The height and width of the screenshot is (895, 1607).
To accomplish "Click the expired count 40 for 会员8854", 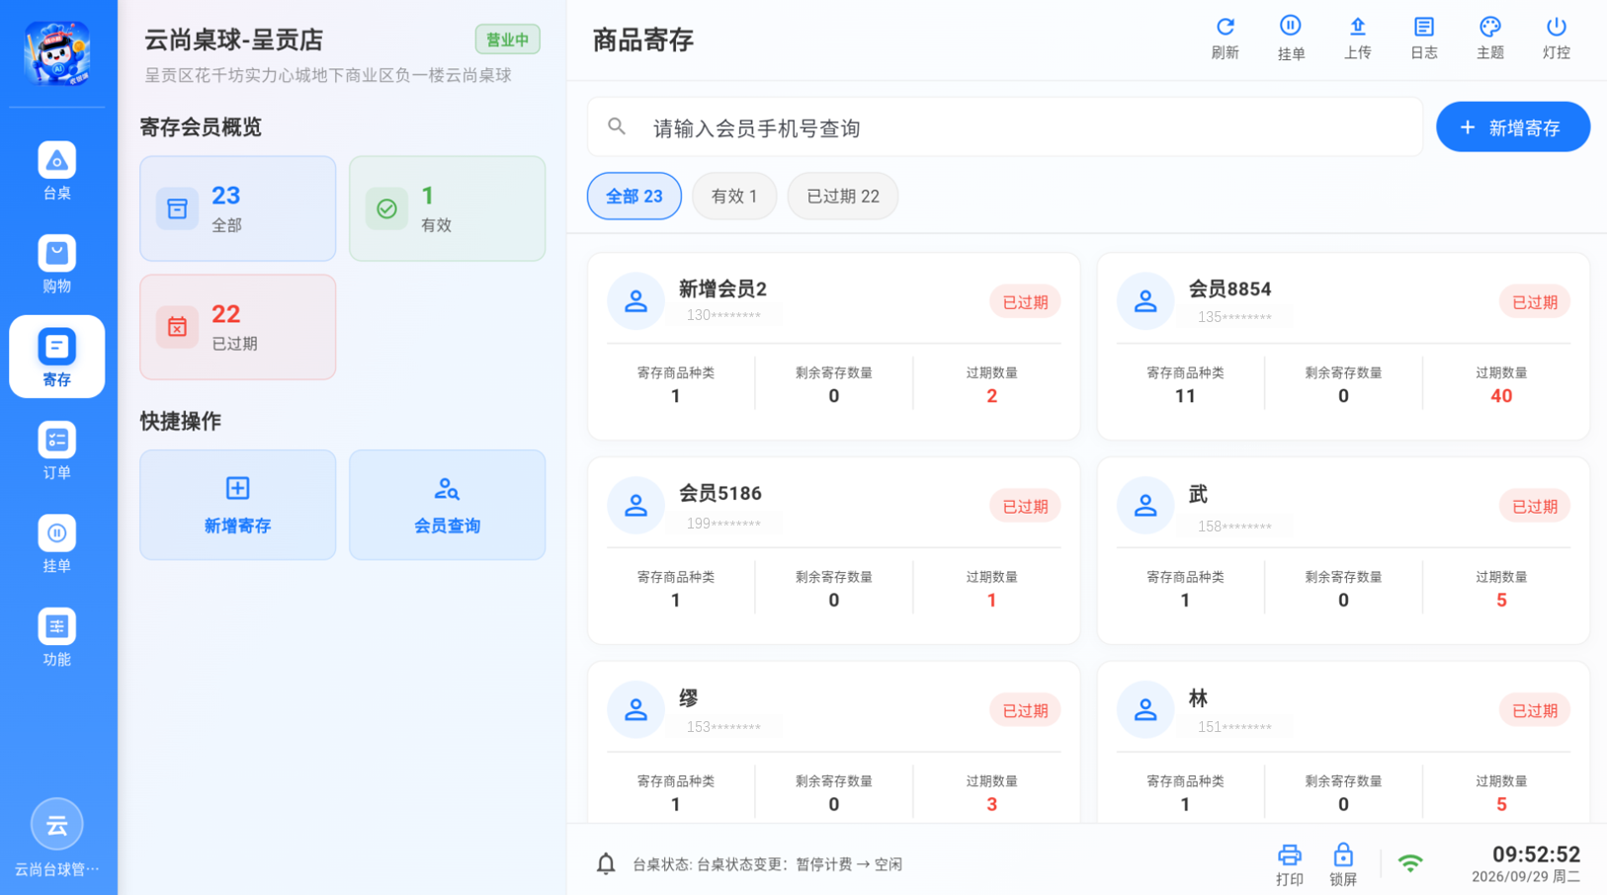I will click(x=1501, y=396).
